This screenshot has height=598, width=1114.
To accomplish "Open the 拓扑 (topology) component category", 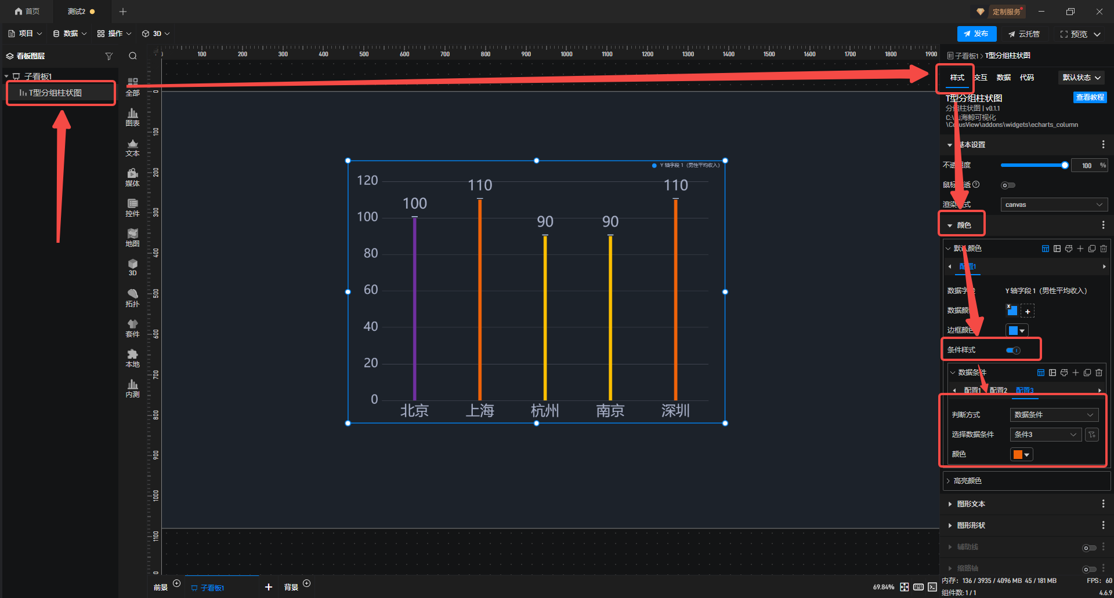I will click(132, 298).
